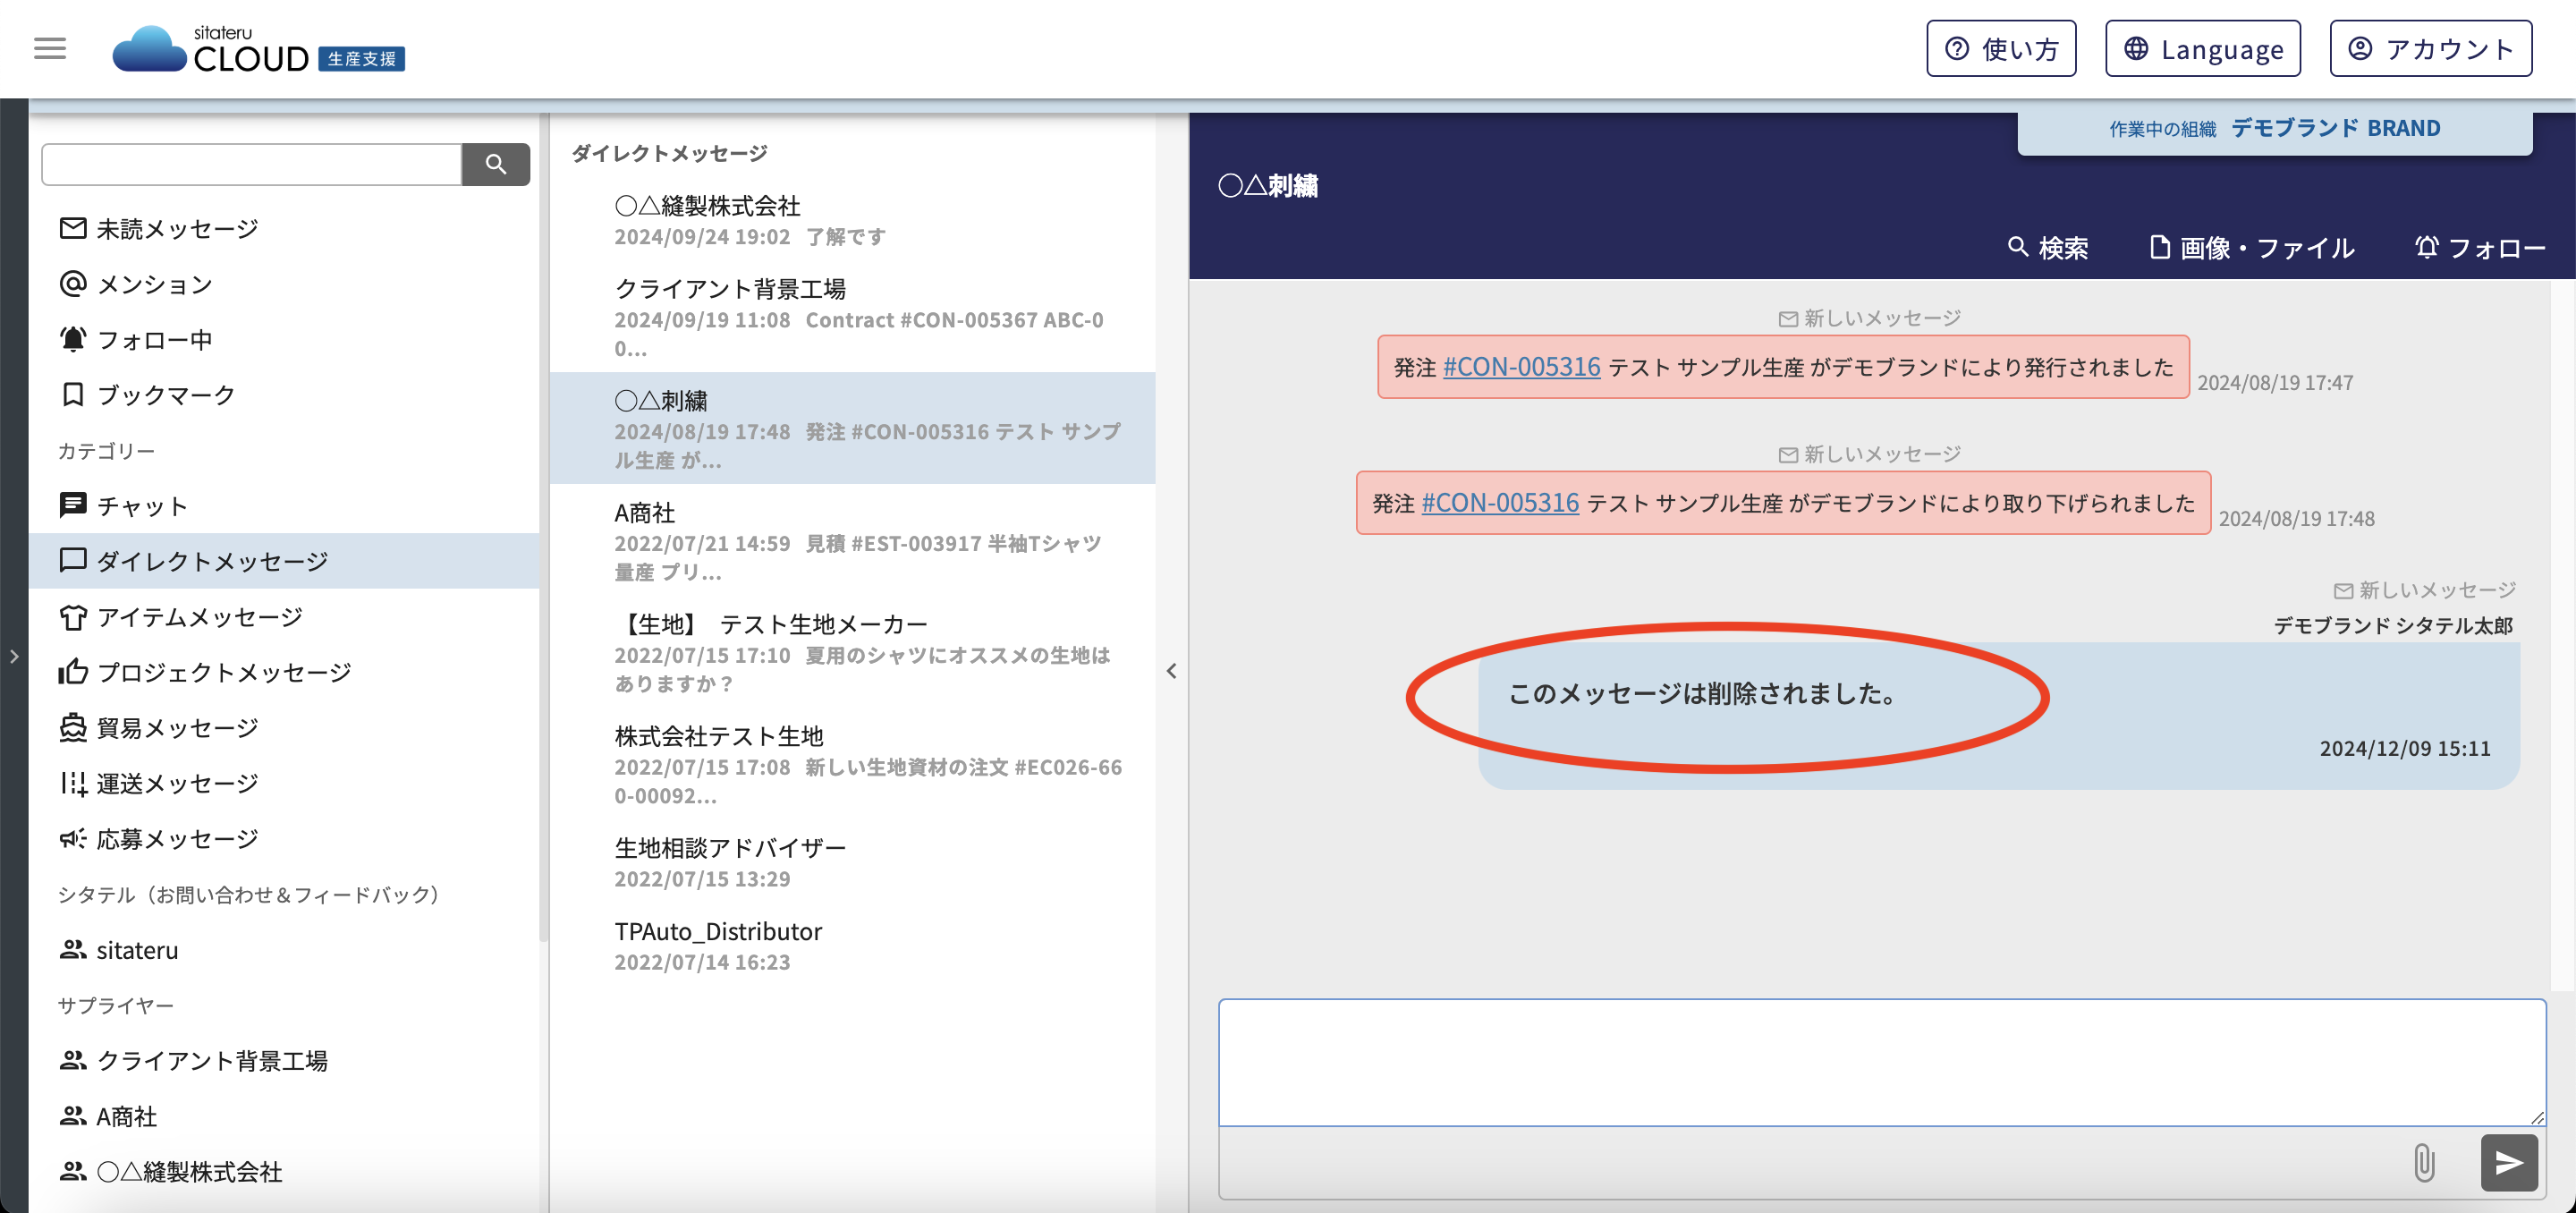Open 使い方 help button

tap(2001, 49)
